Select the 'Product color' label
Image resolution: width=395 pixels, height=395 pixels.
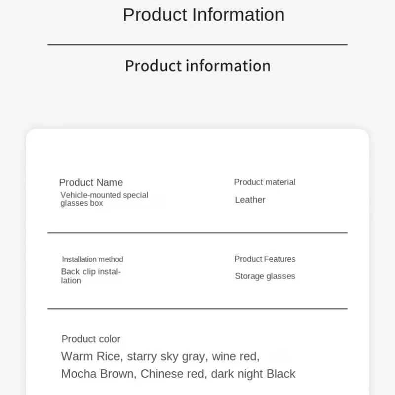(x=91, y=339)
